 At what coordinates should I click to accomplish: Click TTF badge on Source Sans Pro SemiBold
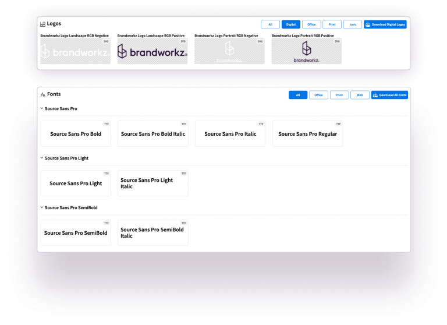tap(107, 223)
